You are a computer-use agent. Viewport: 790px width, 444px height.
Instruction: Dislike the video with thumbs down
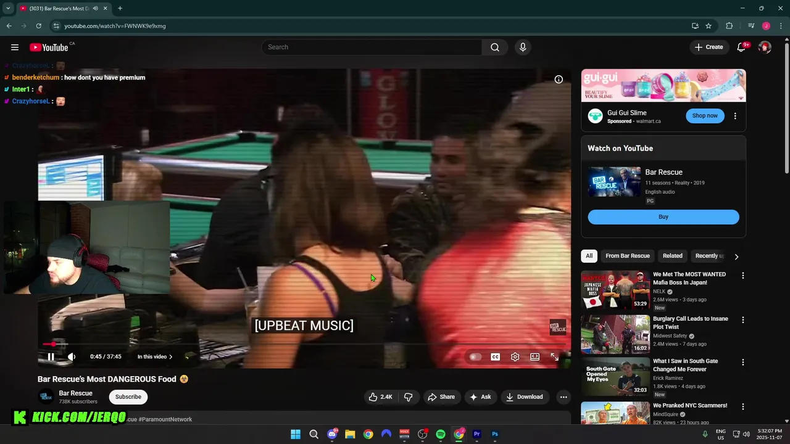(x=408, y=397)
